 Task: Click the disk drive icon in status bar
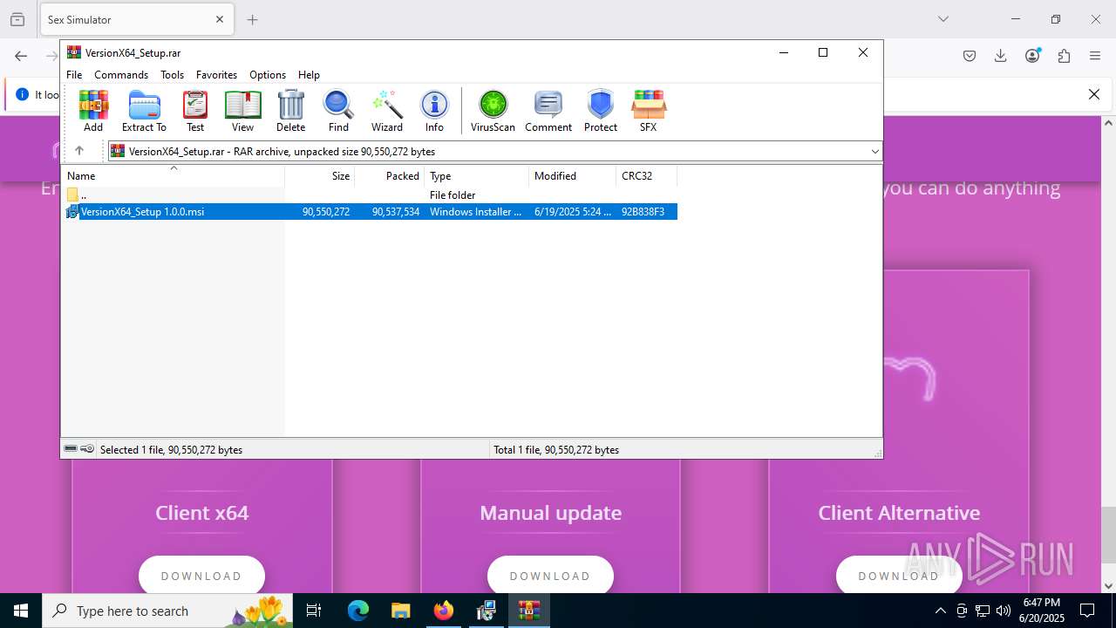pyautogui.click(x=71, y=449)
